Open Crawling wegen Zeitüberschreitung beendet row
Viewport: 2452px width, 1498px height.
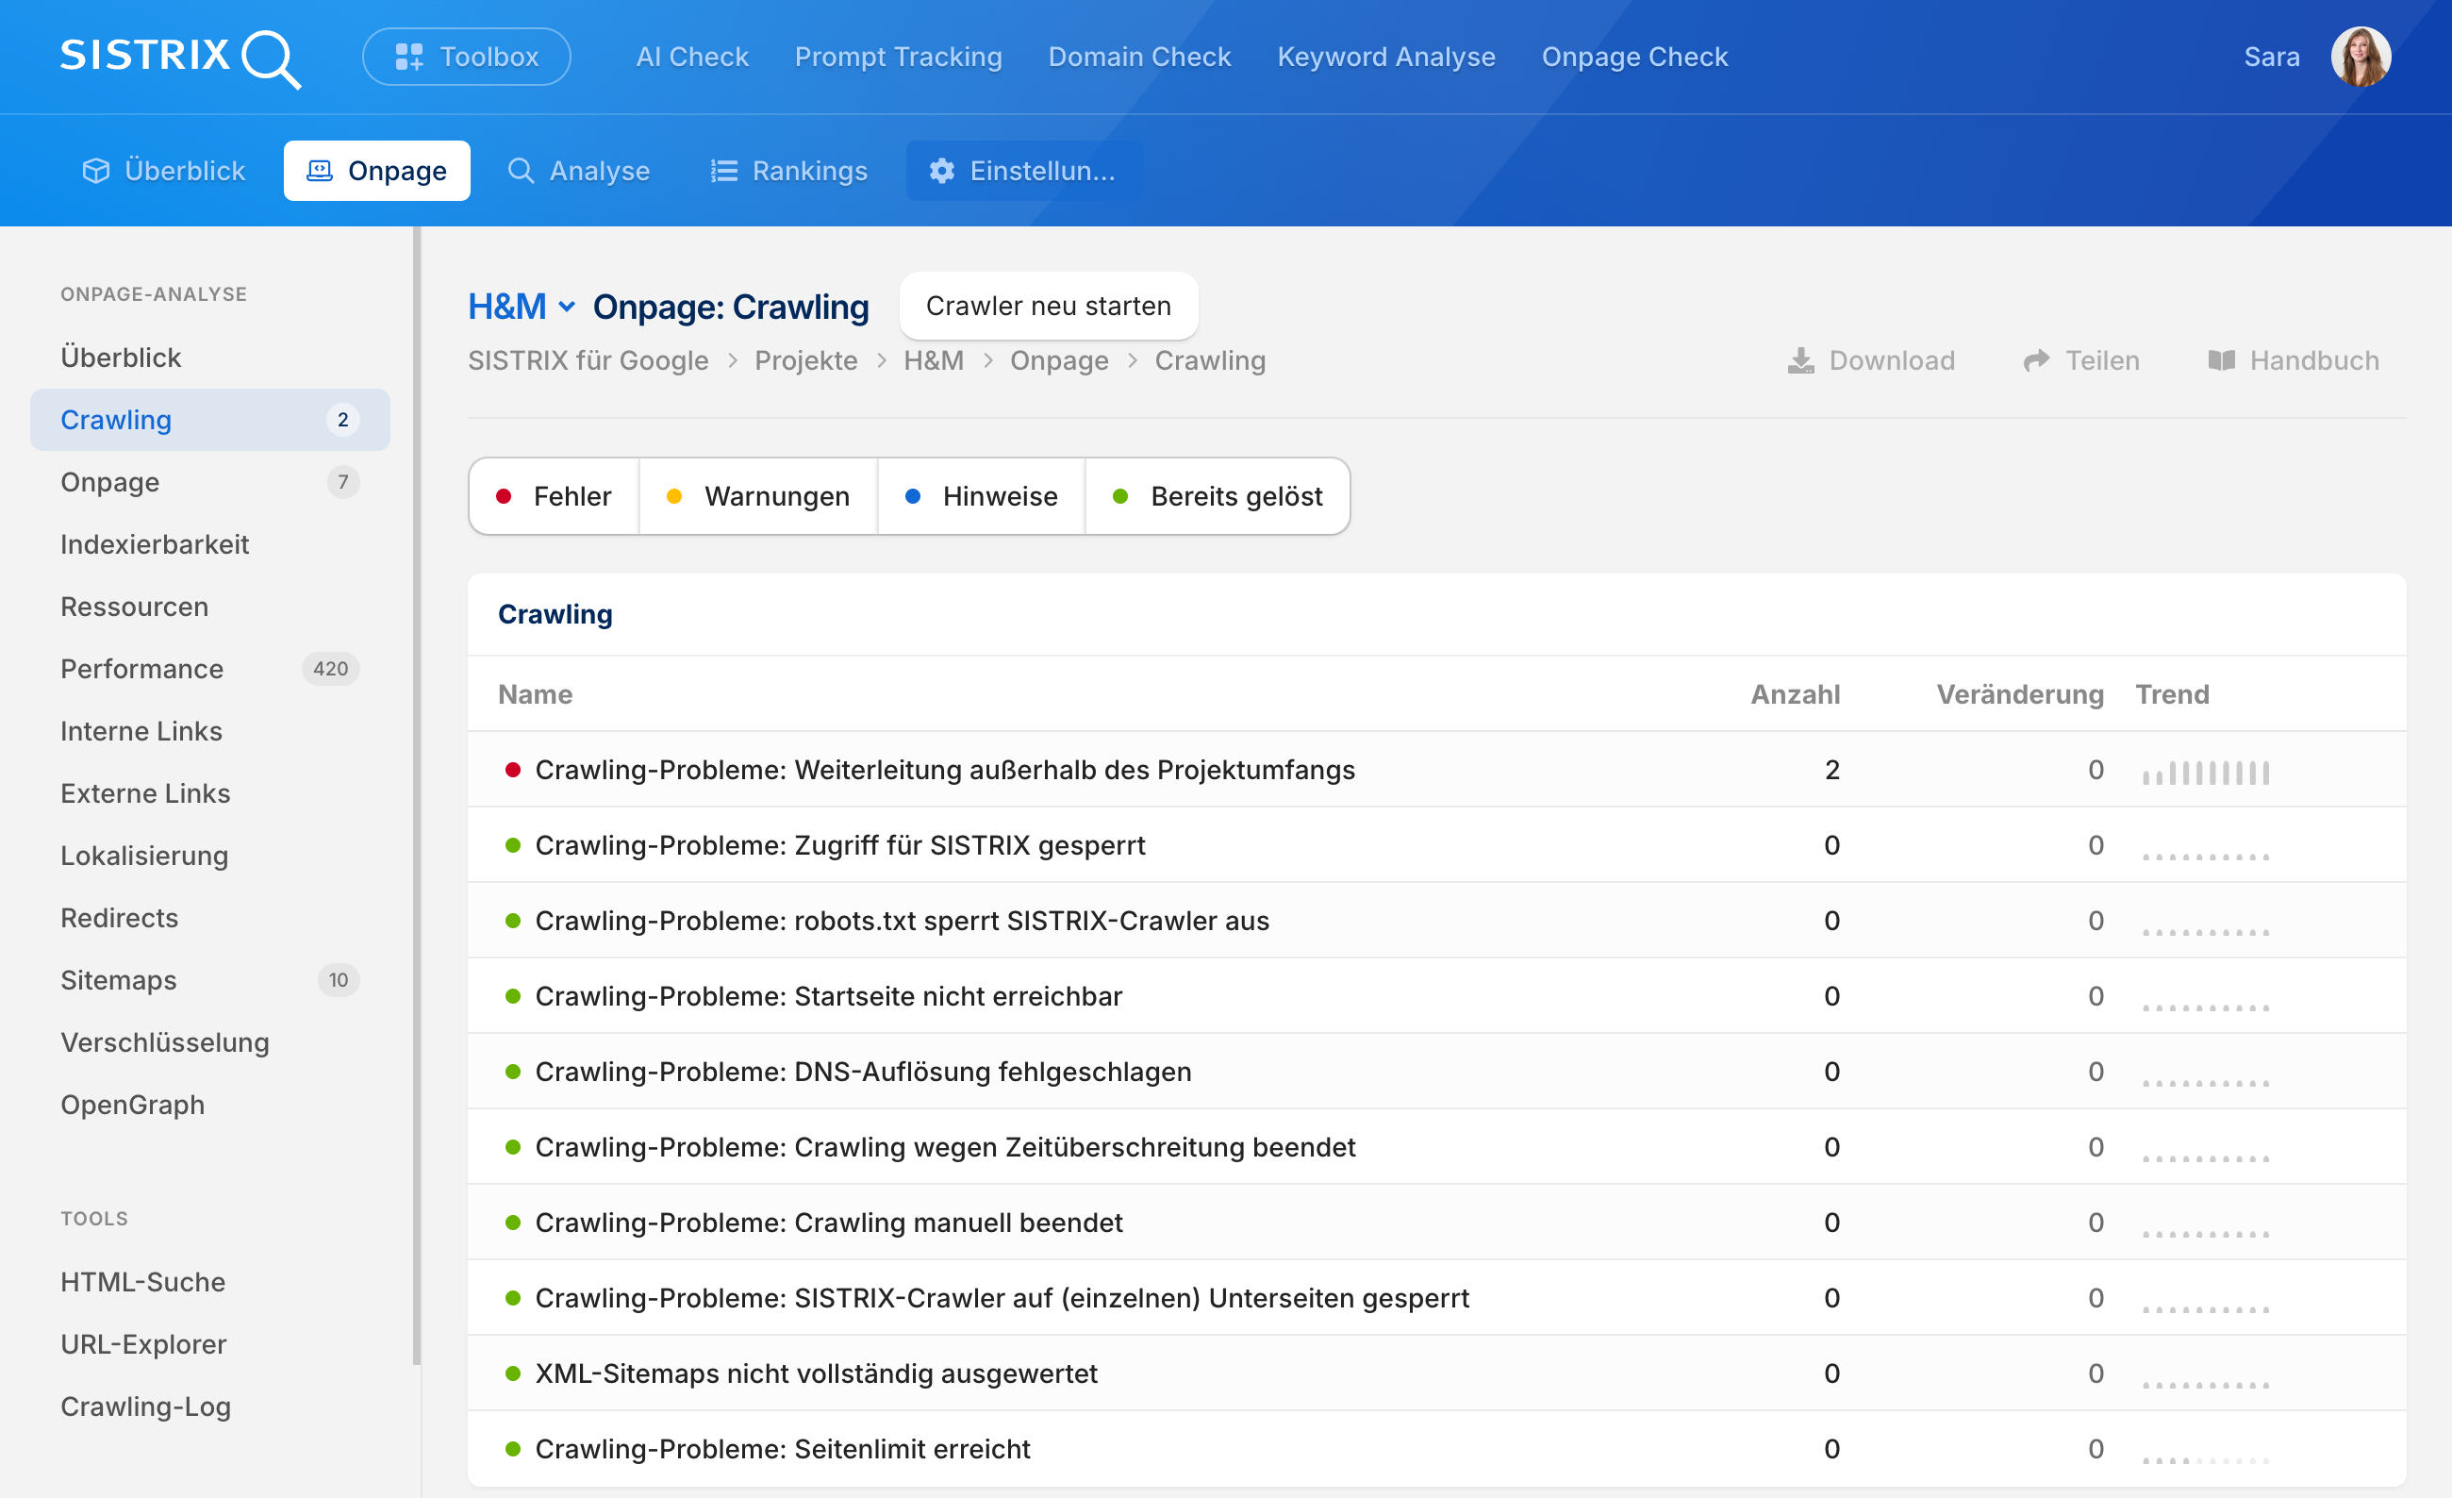[1437, 1147]
